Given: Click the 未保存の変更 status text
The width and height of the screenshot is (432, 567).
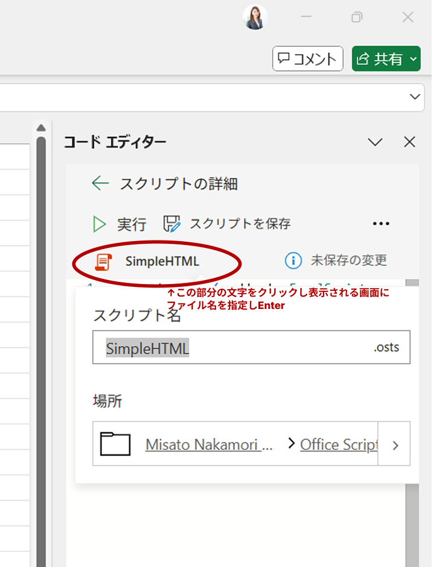Looking at the screenshot, I should tap(348, 260).
